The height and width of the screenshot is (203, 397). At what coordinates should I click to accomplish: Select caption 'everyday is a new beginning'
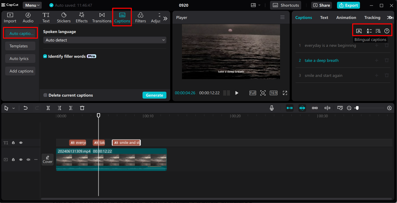point(330,45)
